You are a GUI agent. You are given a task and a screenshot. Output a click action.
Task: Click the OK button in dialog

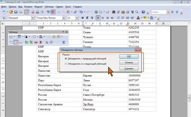tap(129, 56)
